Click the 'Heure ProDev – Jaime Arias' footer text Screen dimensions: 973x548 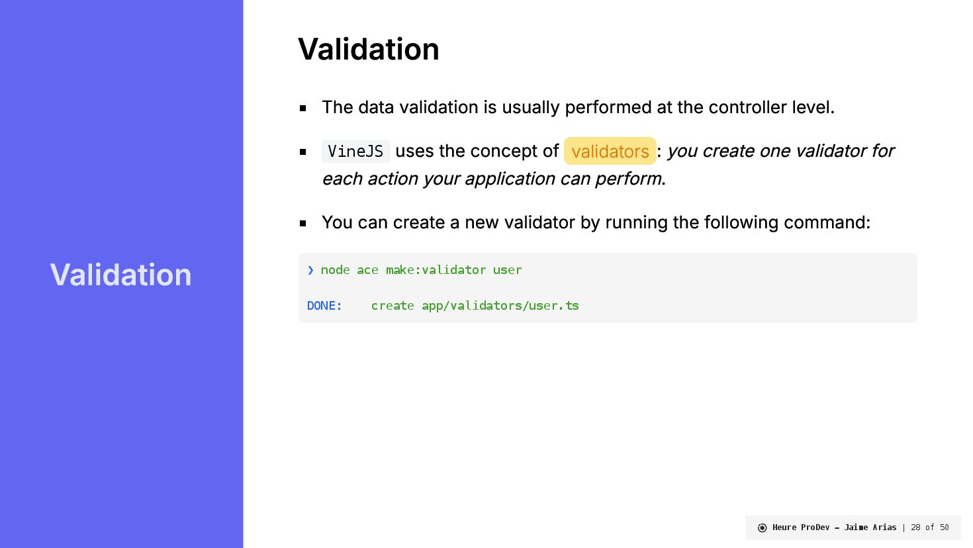[834, 527]
